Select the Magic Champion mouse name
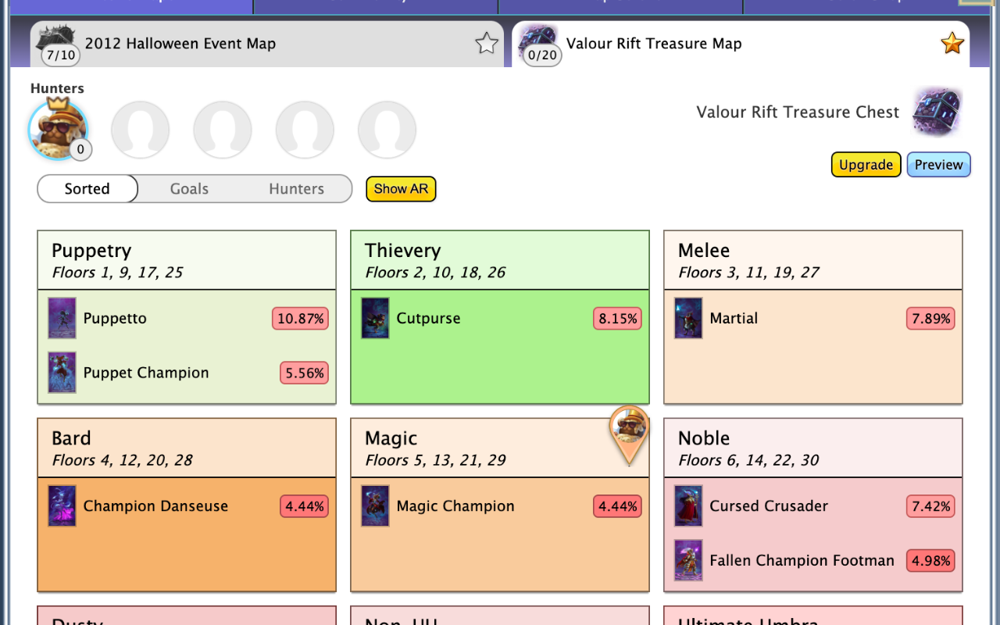 pos(455,506)
